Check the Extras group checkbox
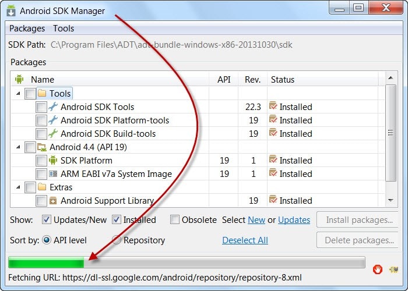The width and height of the screenshot is (408, 291). tap(30, 187)
